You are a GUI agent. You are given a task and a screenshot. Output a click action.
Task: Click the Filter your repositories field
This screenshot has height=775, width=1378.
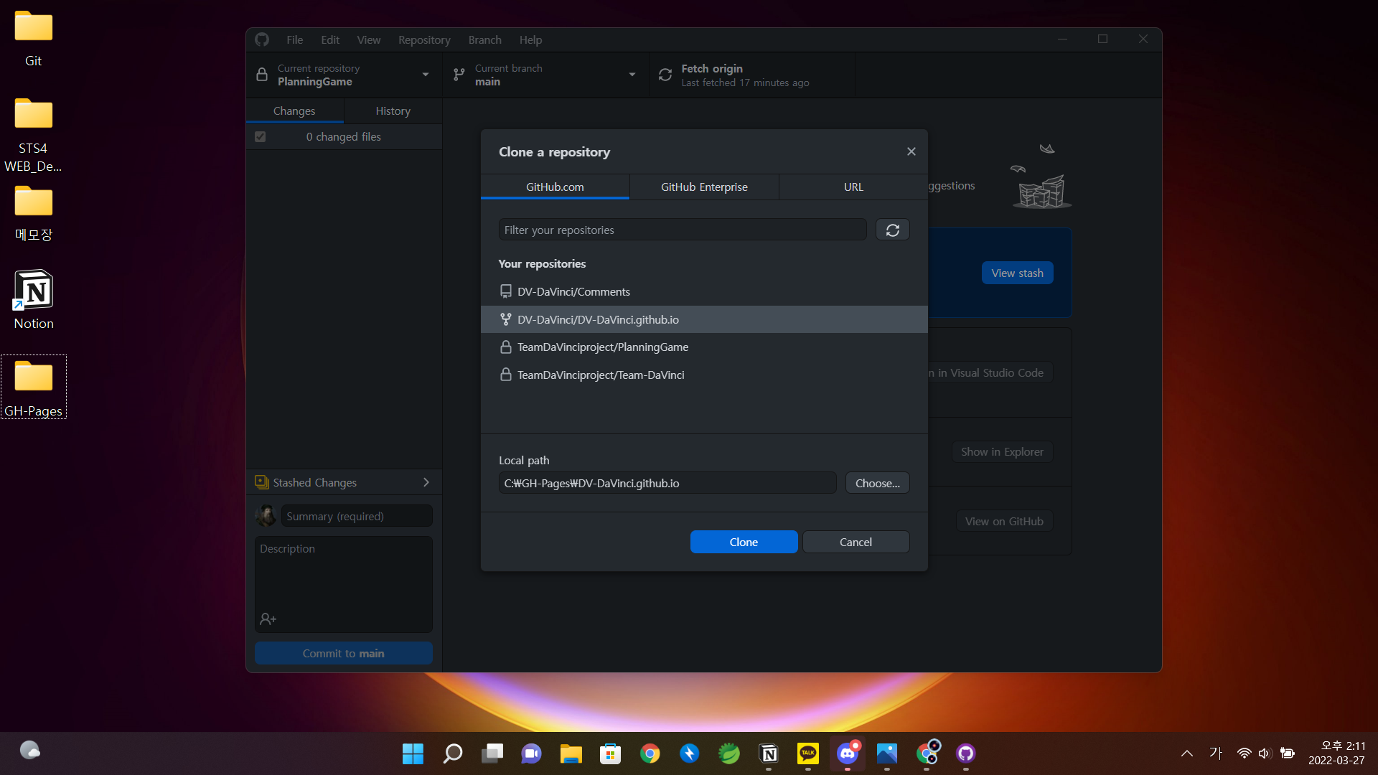[x=682, y=230]
